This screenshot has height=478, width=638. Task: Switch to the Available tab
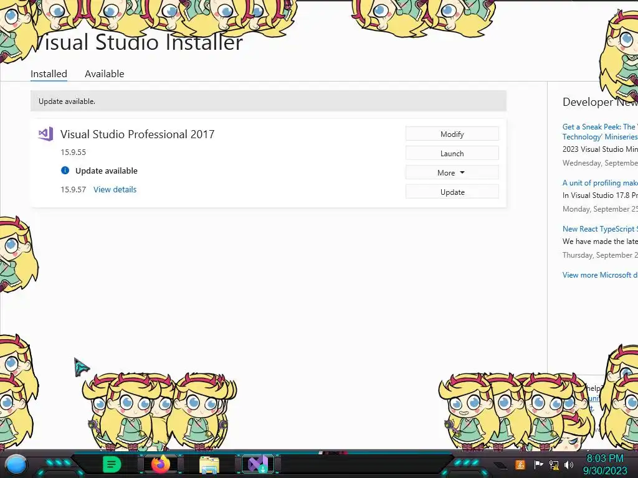point(104,74)
